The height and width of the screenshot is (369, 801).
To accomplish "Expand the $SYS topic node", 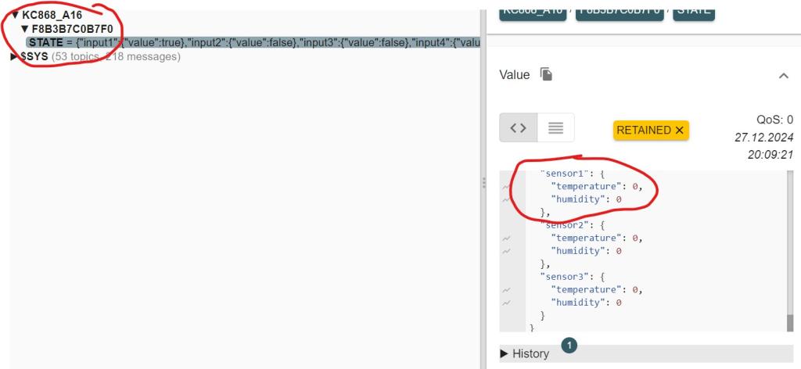I will coord(14,56).
